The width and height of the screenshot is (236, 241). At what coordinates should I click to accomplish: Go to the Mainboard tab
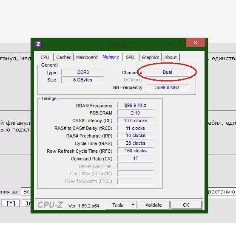point(87,57)
